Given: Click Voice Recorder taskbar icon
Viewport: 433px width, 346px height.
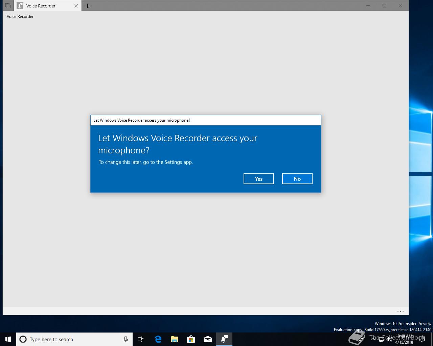Looking at the screenshot, I should 224,339.
